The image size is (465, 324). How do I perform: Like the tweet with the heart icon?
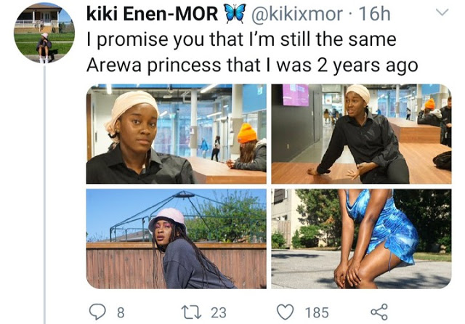pyautogui.click(x=286, y=312)
